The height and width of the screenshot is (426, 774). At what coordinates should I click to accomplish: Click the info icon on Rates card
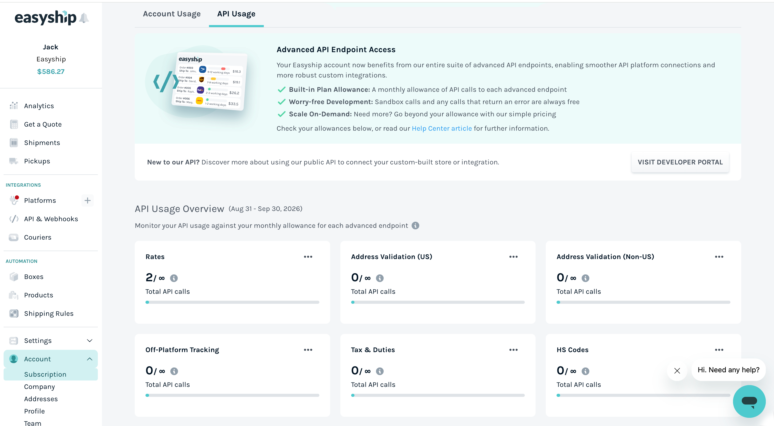coord(174,278)
